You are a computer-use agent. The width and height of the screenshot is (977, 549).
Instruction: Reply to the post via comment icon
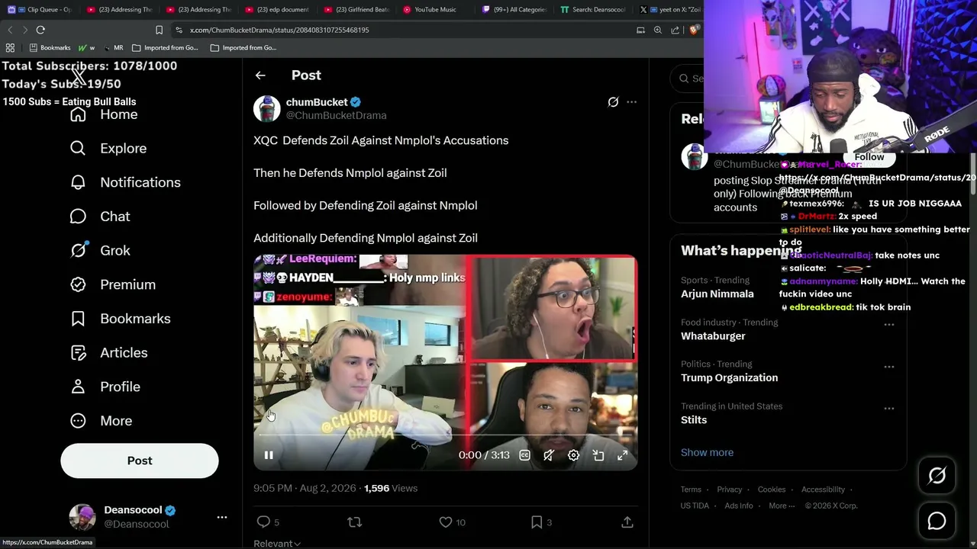click(263, 522)
